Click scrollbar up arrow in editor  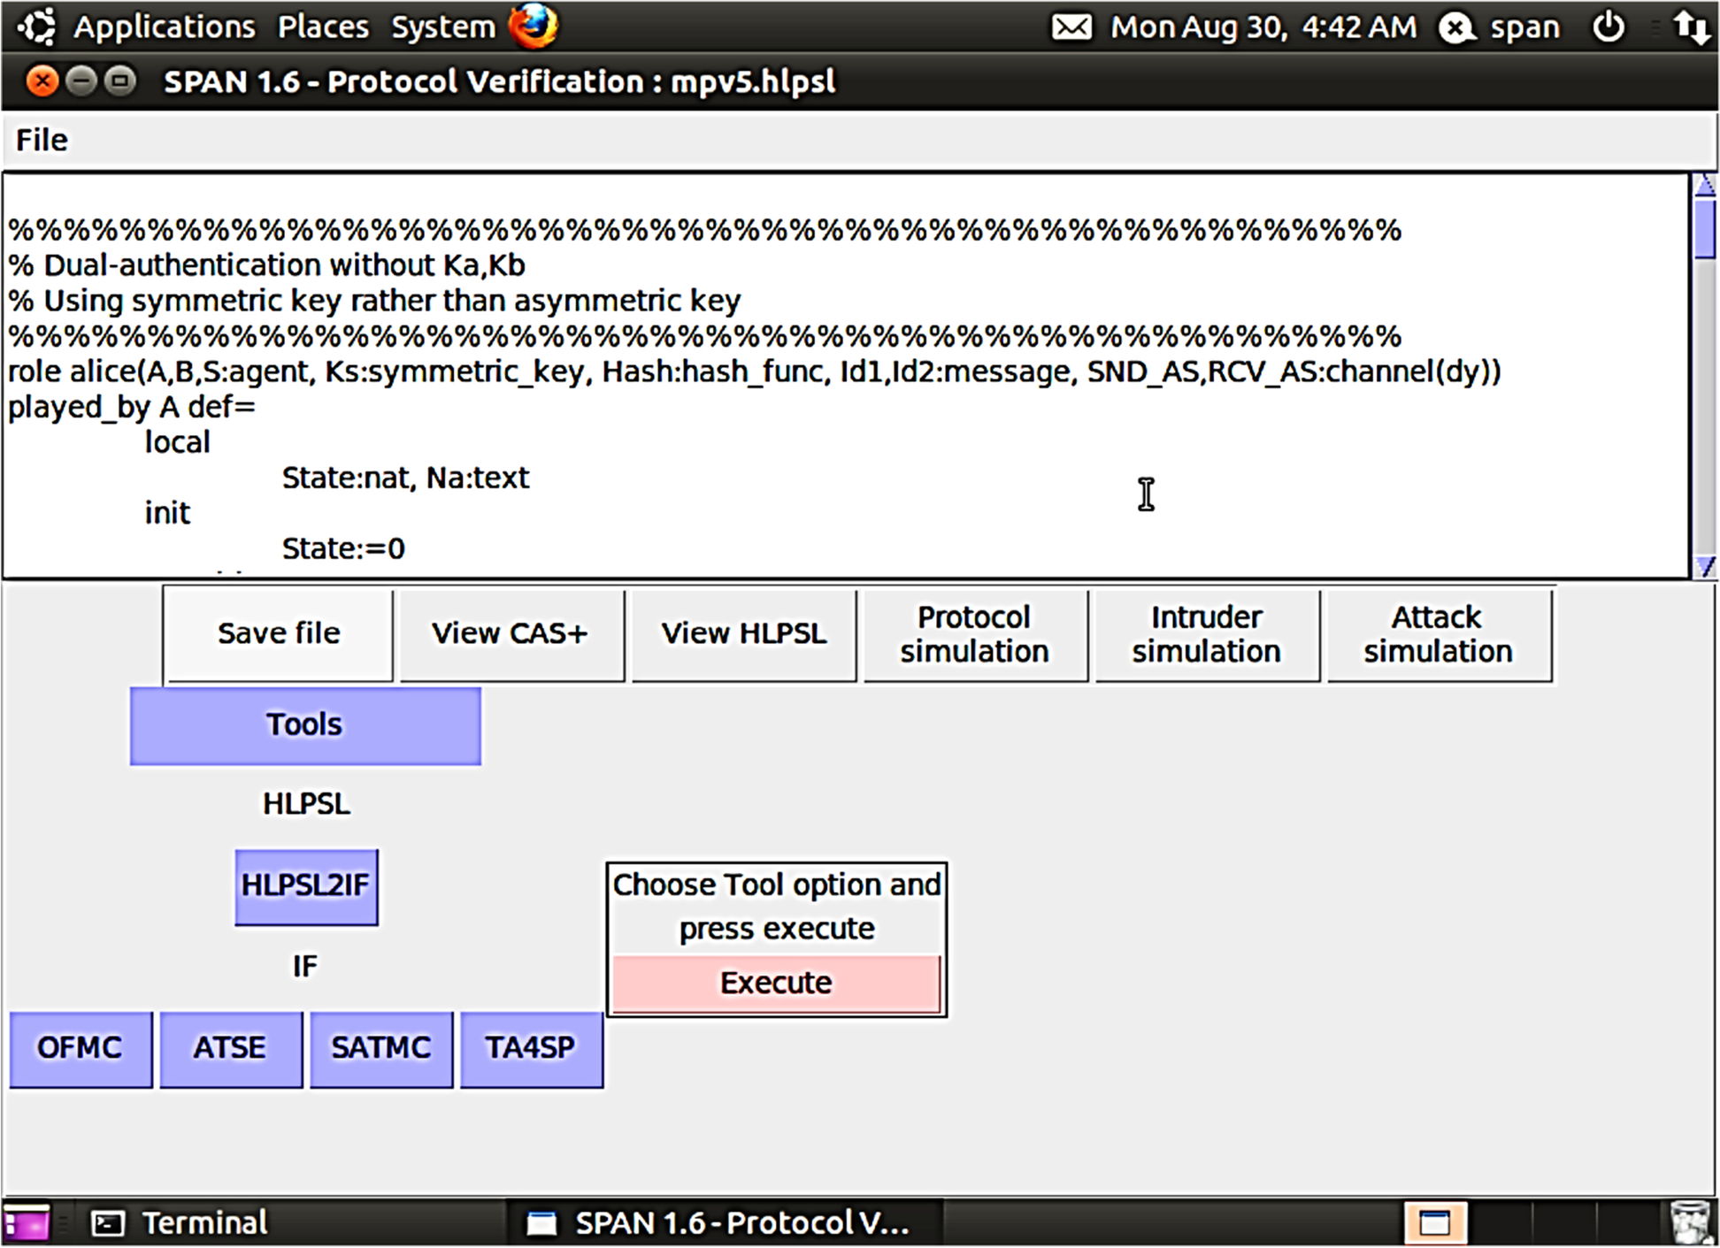coord(1704,186)
